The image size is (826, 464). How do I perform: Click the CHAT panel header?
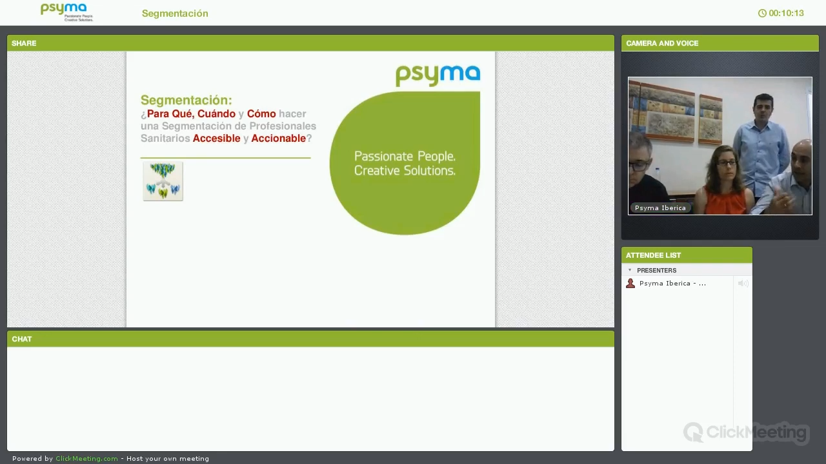click(310, 339)
